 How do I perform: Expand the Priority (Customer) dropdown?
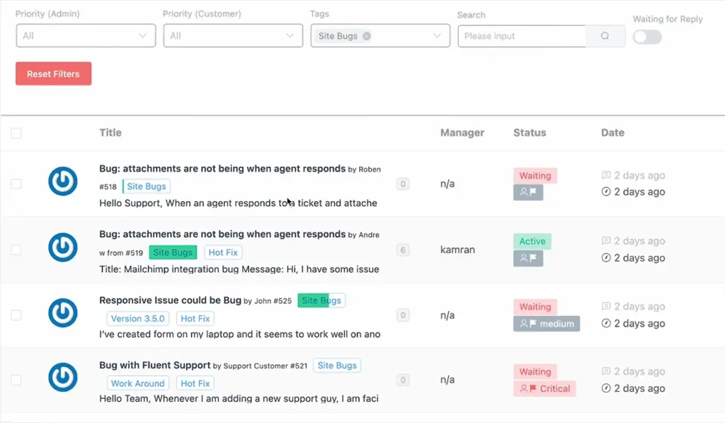233,36
